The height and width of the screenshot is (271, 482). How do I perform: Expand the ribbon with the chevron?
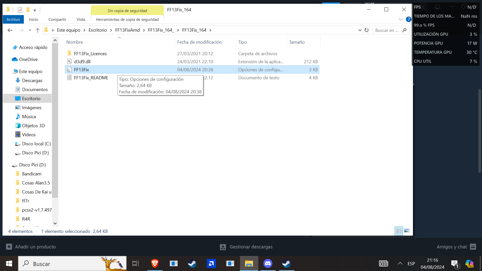(x=400, y=19)
